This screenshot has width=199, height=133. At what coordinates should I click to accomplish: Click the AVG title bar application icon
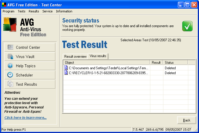(4, 5)
